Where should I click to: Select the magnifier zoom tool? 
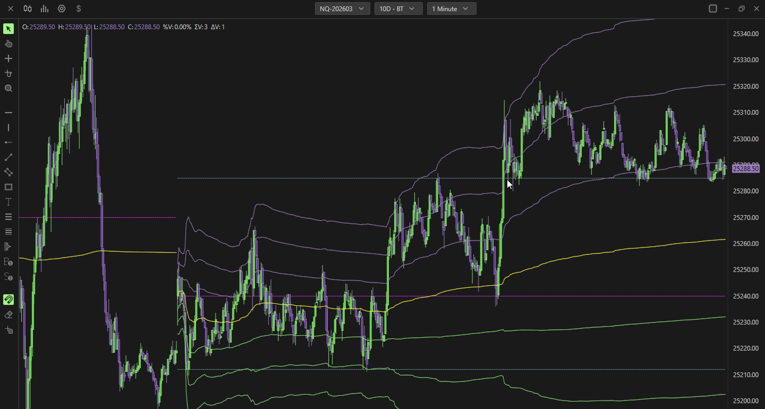click(x=8, y=88)
